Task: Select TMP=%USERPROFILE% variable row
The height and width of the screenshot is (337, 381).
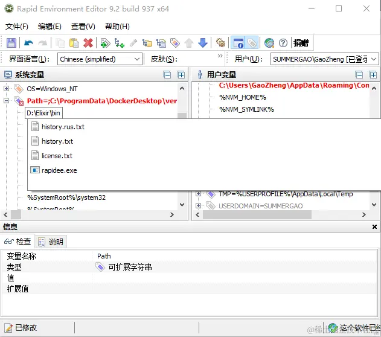Action: pyautogui.click(x=286, y=194)
